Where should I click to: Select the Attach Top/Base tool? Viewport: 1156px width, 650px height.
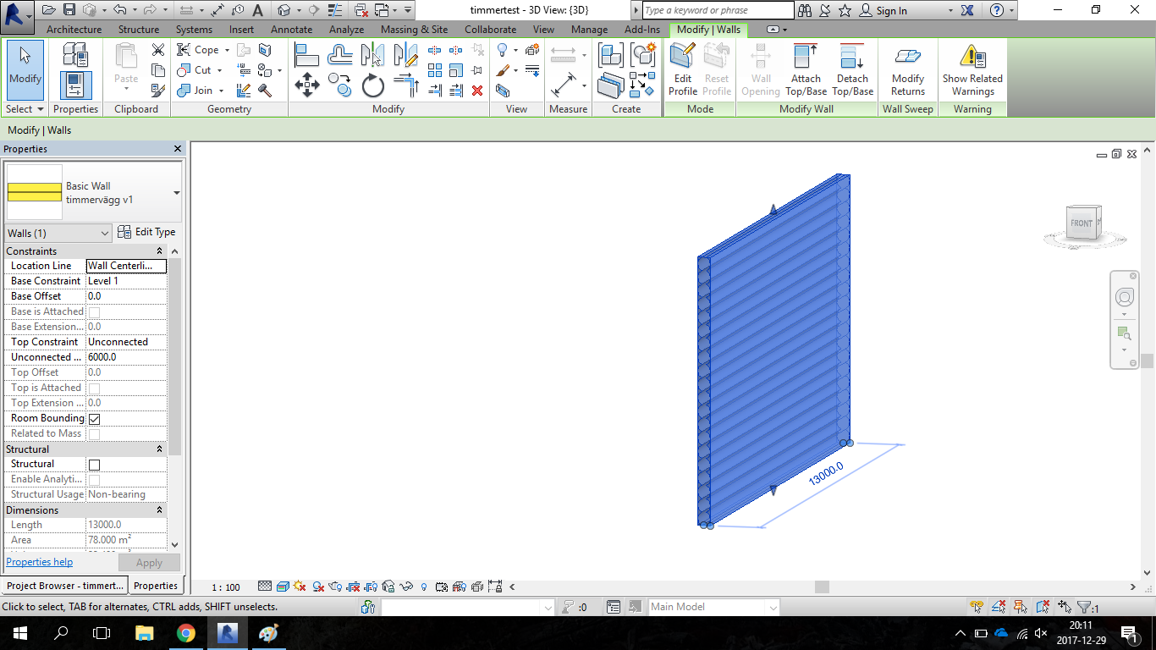(x=806, y=69)
